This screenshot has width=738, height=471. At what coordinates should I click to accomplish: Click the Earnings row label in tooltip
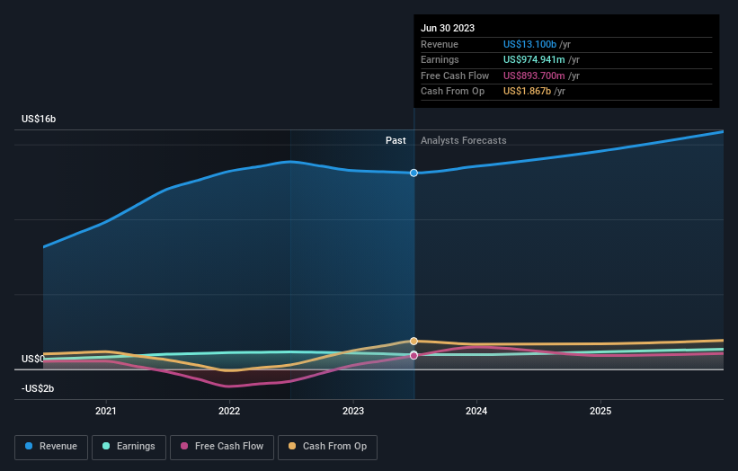[440, 59]
